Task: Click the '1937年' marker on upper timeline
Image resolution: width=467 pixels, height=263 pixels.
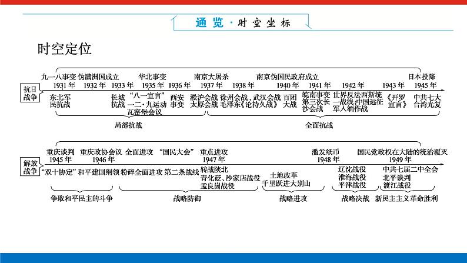Action: (x=211, y=85)
